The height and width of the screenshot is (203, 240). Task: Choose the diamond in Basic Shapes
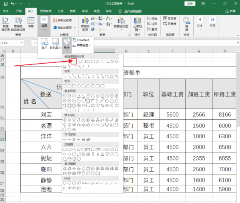click(x=98, y=96)
